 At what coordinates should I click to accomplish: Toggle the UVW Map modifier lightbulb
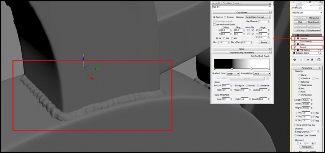click(x=294, y=35)
